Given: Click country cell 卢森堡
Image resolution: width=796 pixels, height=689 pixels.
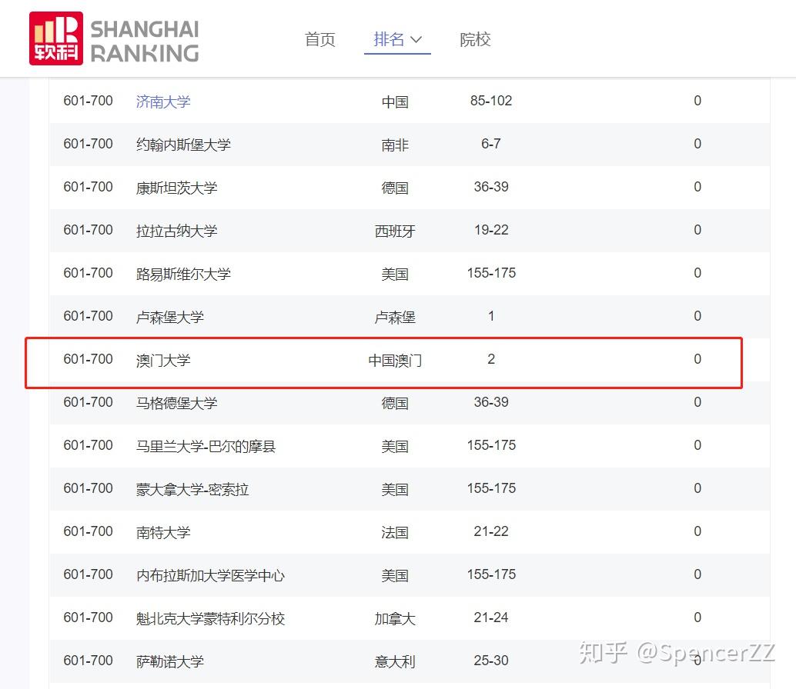Looking at the screenshot, I should 395,318.
